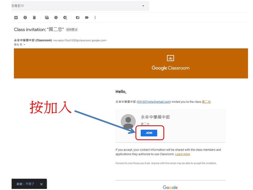Screen dimensions: 253x190
Task: Select the no-reply classroom.google.com sender address
Action: click(80, 40)
